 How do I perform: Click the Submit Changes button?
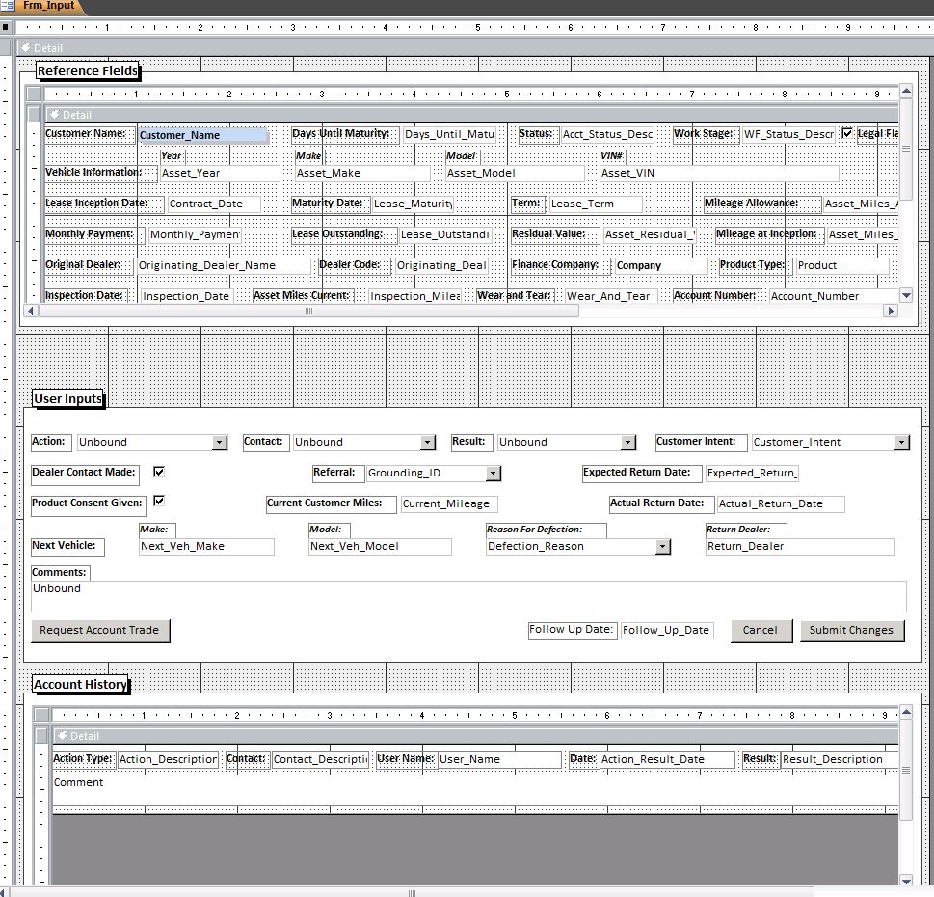(x=850, y=630)
